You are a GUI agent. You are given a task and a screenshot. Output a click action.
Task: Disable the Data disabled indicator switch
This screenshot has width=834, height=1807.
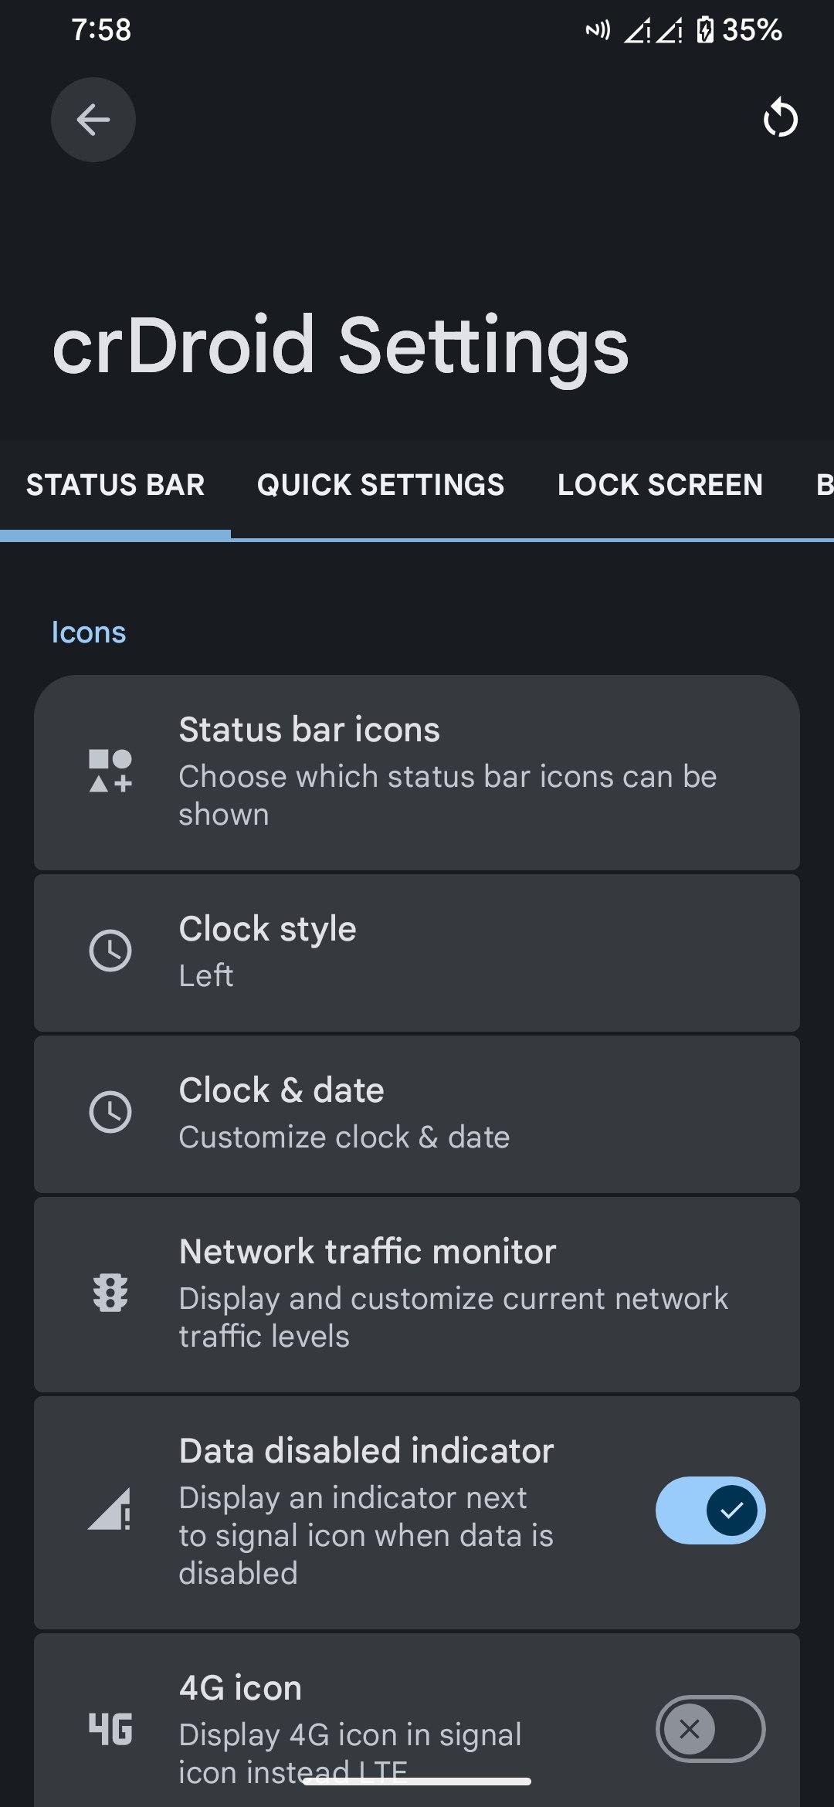tap(710, 1510)
